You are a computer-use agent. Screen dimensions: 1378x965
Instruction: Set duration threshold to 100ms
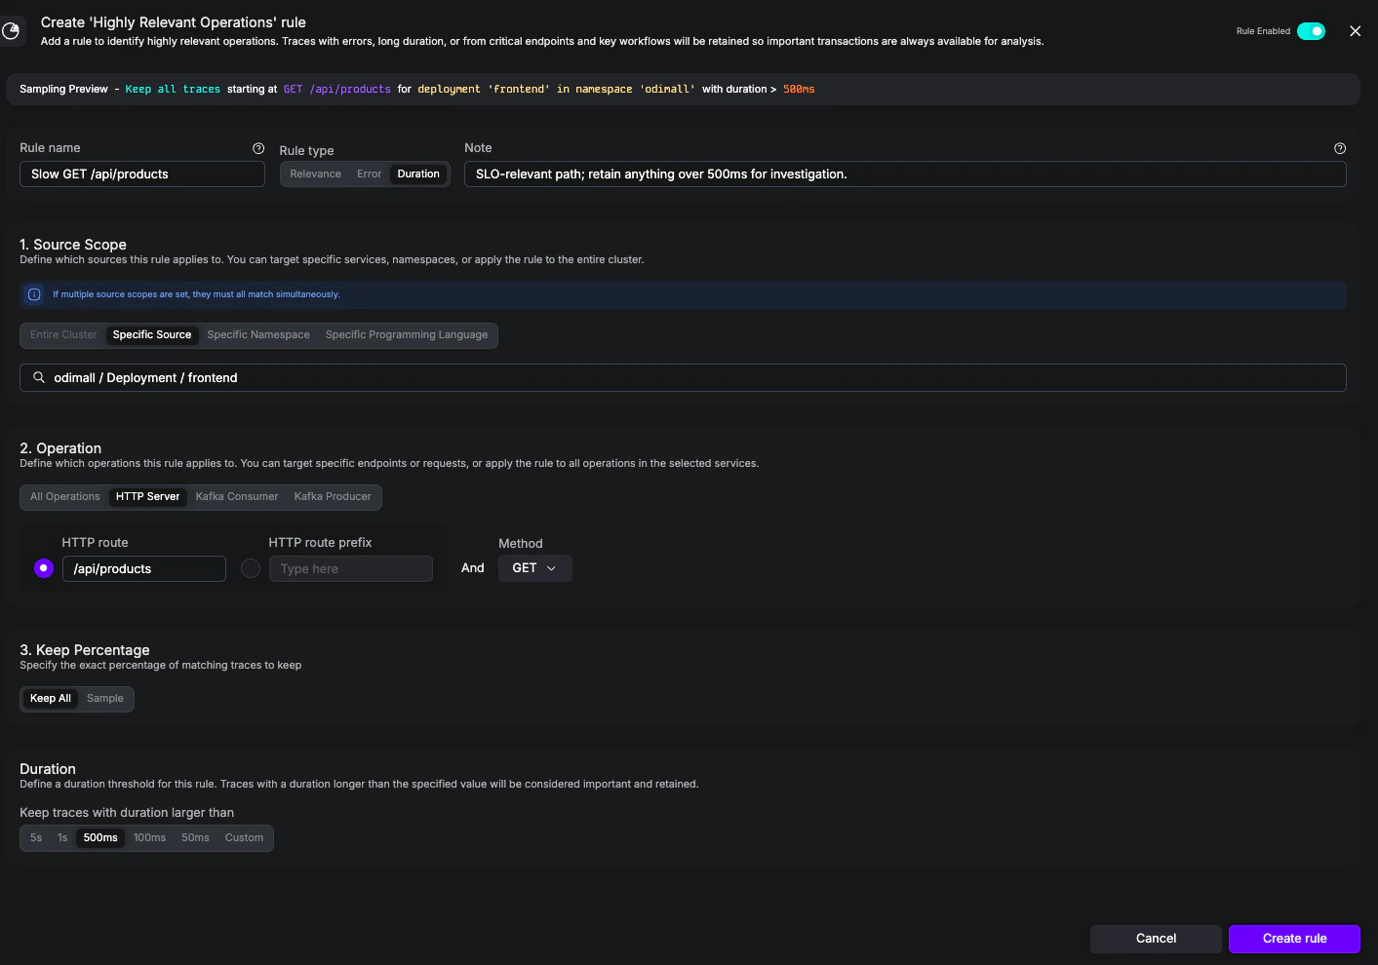(x=149, y=838)
